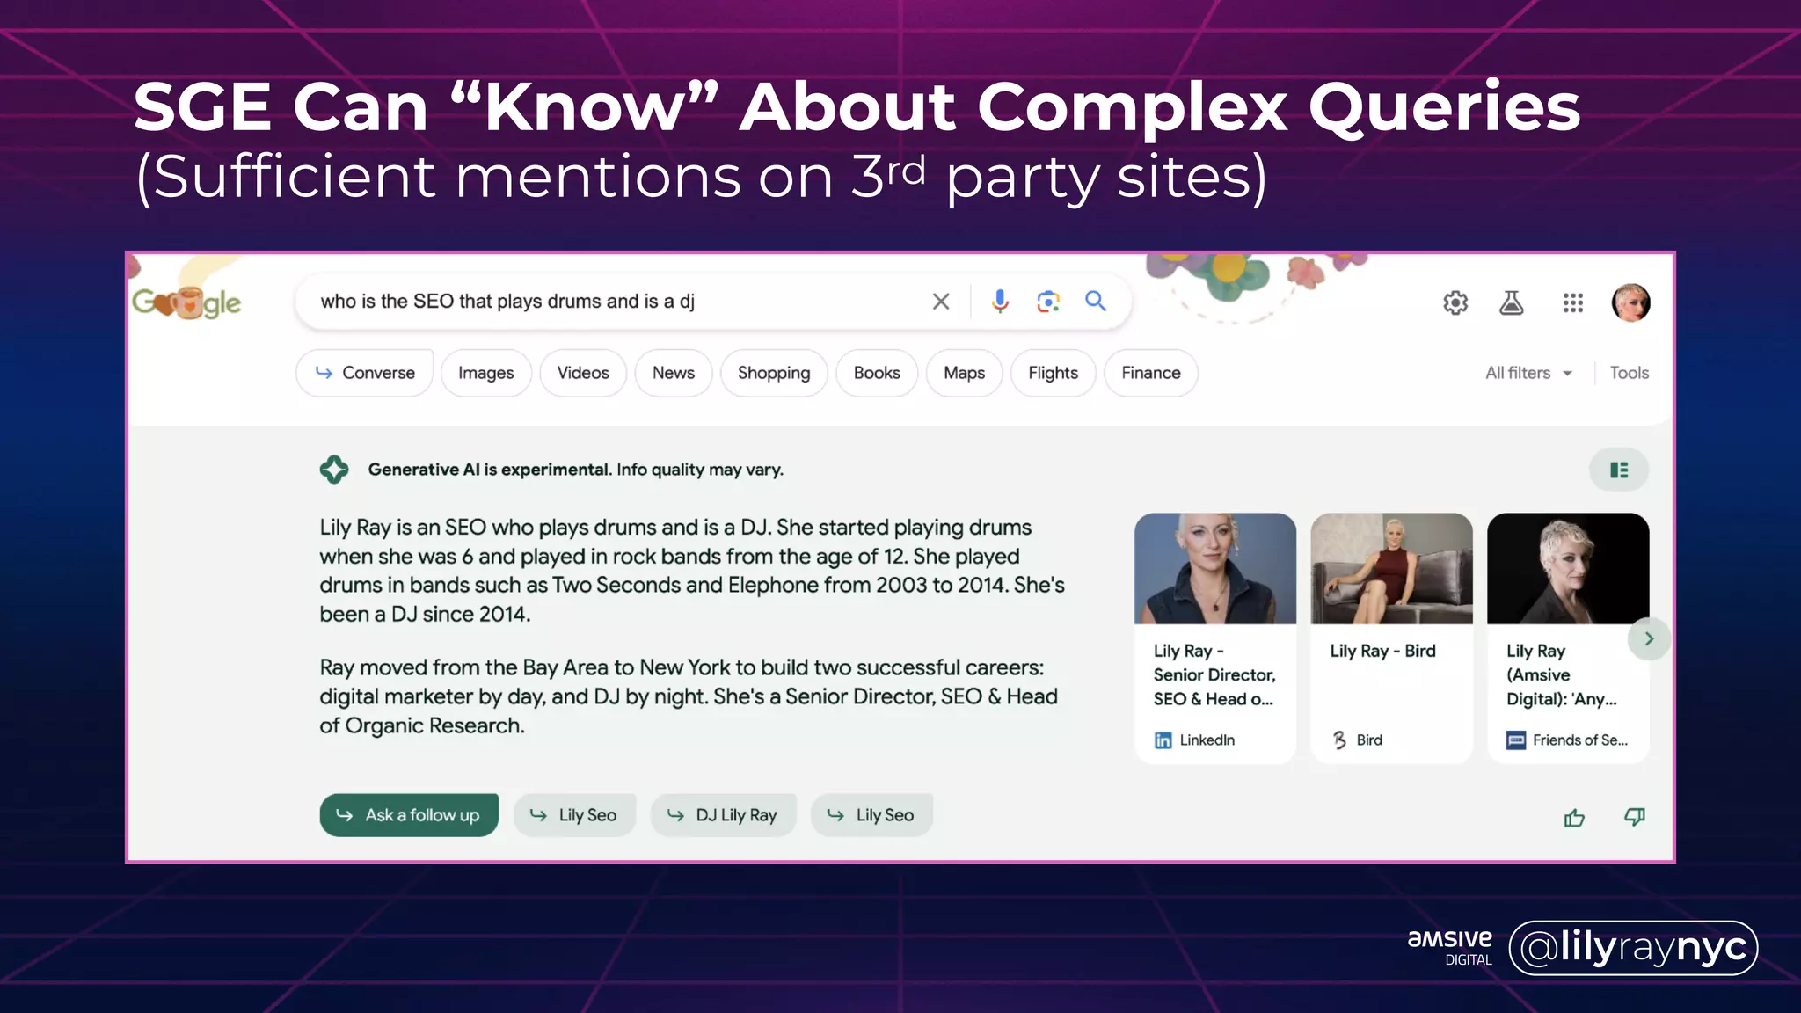Clear the search query with X
Viewport: 1801px width, 1013px height.
tap(941, 302)
